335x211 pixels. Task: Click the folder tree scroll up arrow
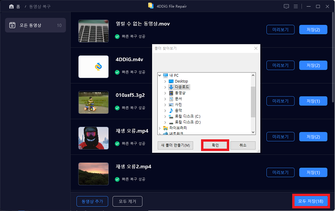tap(253, 75)
